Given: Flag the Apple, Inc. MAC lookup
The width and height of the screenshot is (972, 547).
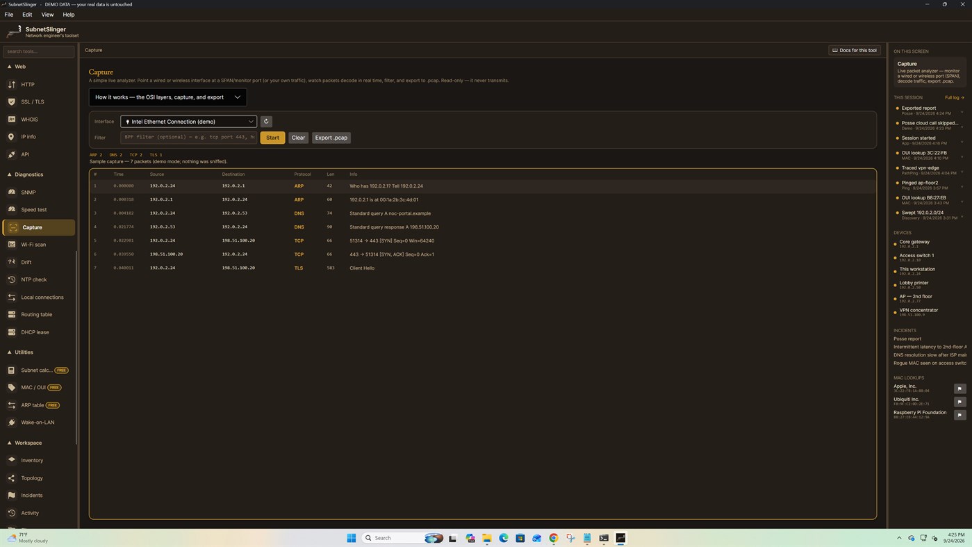Looking at the screenshot, I should click(x=959, y=389).
